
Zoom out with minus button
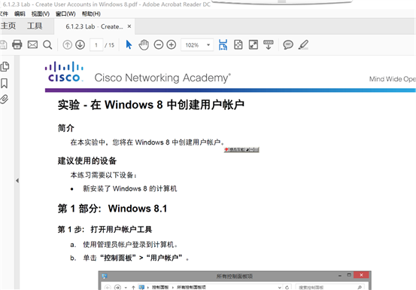(x=159, y=44)
